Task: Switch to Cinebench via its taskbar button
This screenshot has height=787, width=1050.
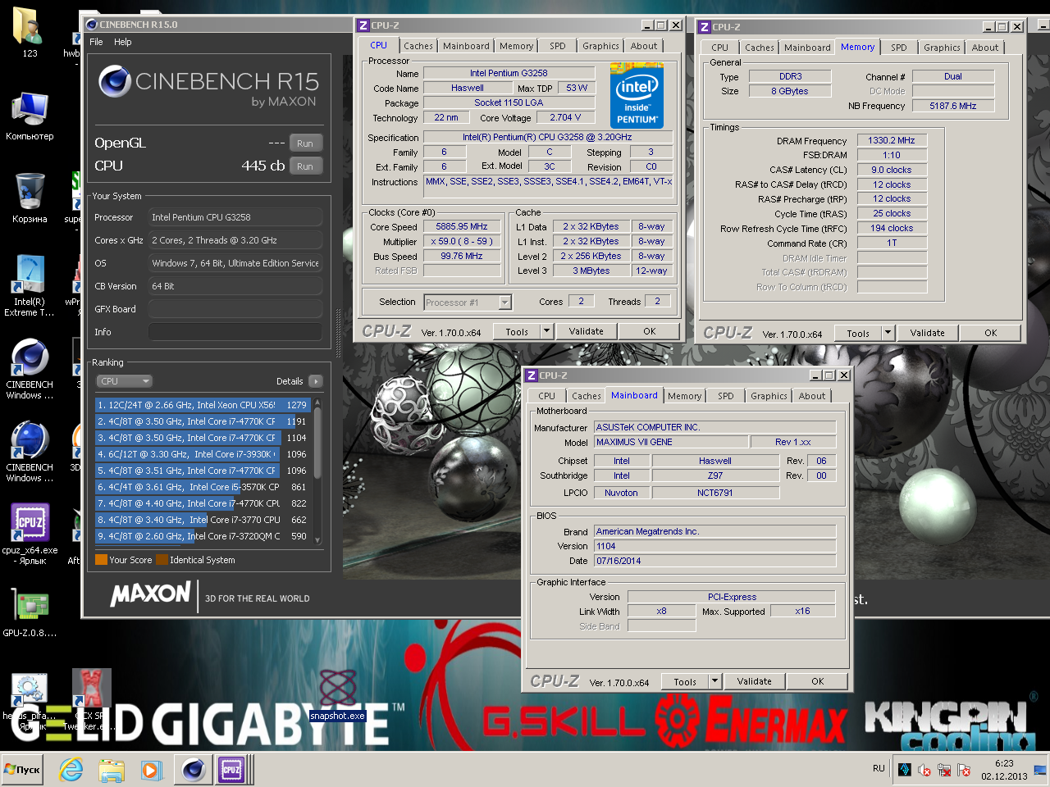Action: (x=194, y=770)
